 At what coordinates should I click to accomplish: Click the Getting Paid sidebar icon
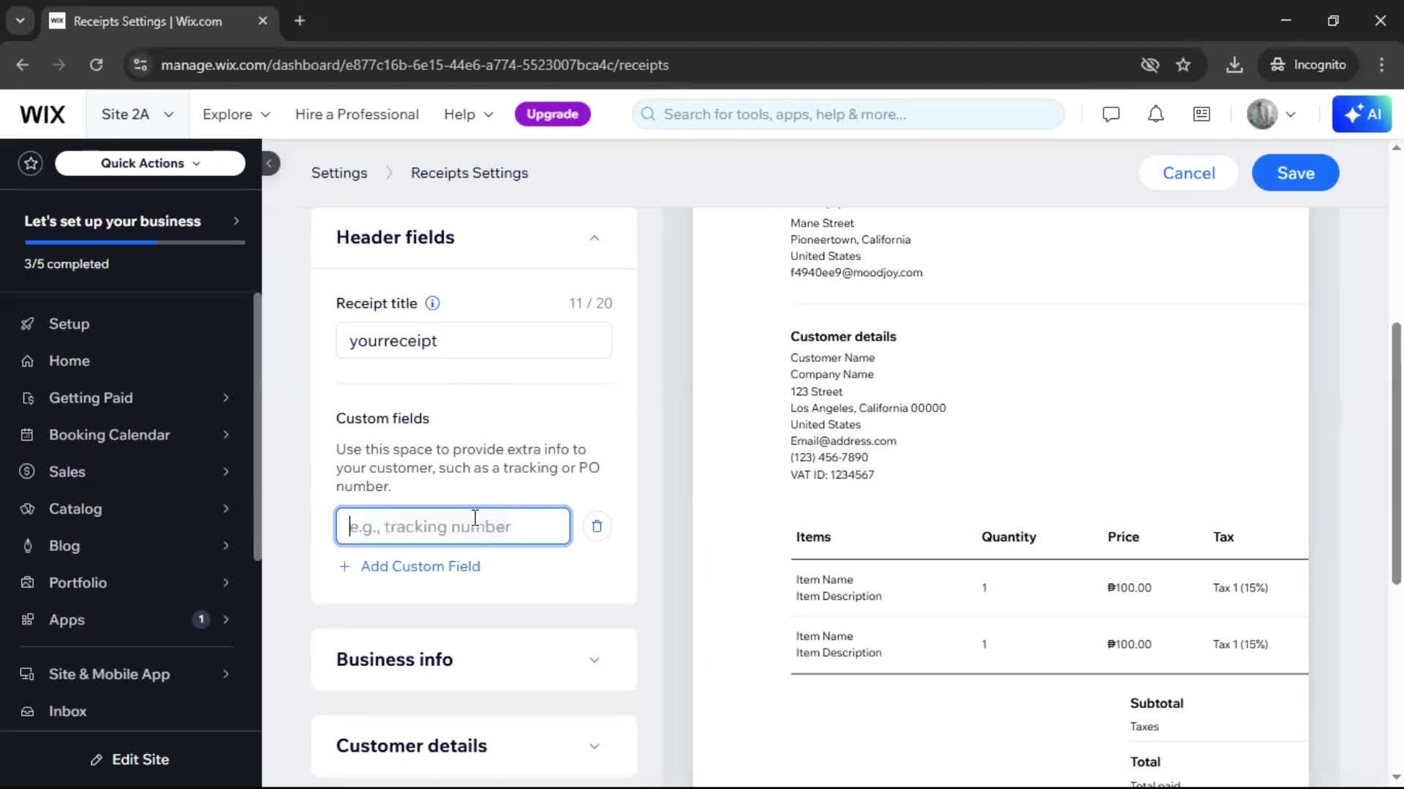[x=27, y=398]
